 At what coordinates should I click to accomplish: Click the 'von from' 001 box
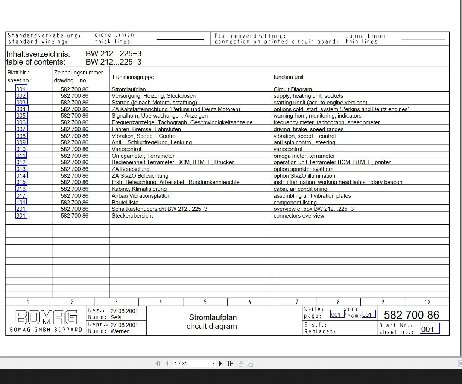point(369,314)
